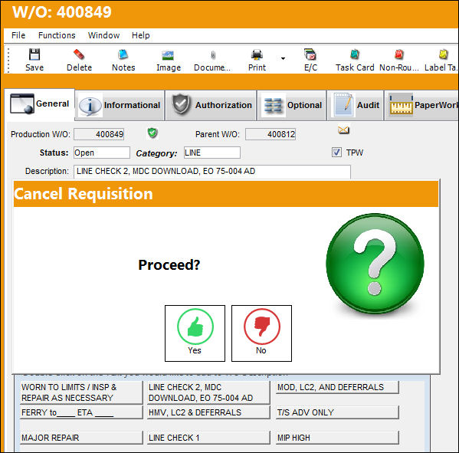459x453 pixels.
Task: Switch to the General tab
Action: (40, 103)
